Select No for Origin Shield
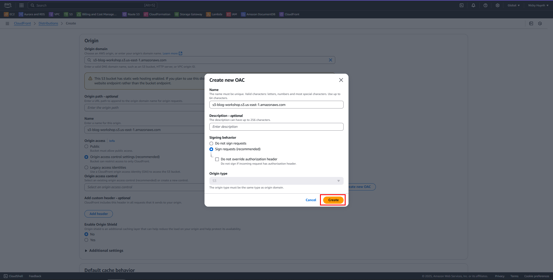Viewport: 553px width, 280px height. [x=86, y=234]
